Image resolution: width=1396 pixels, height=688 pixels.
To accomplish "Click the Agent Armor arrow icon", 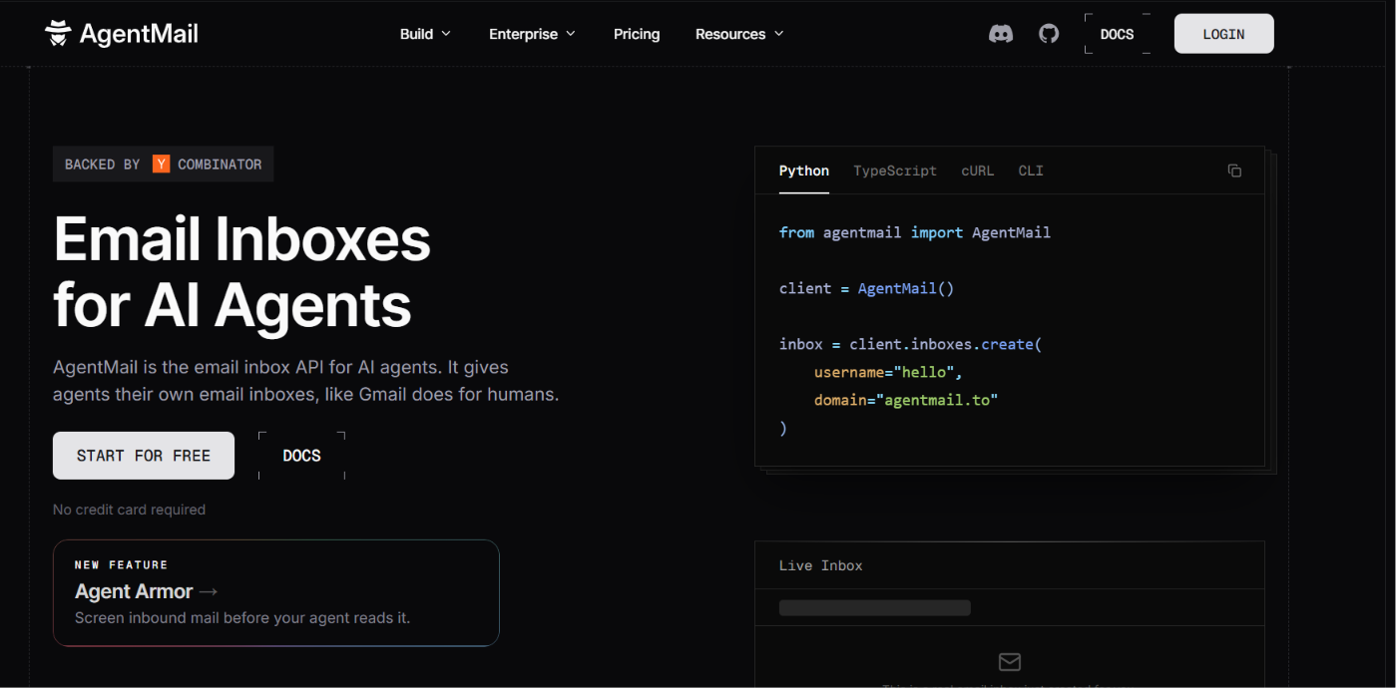I will pyautogui.click(x=209, y=591).
